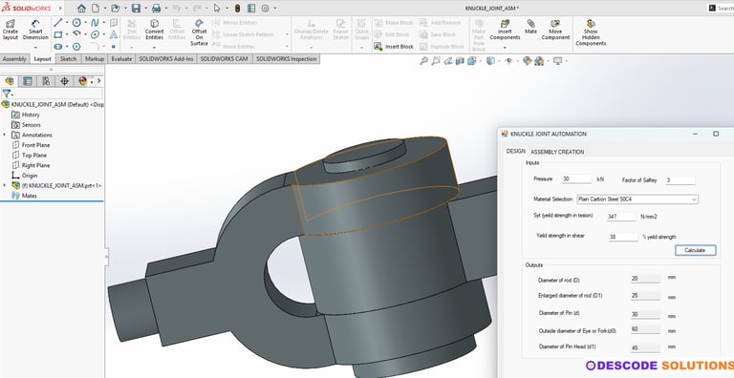Open Smart Dimension dropdown arrow

(x=35, y=47)
